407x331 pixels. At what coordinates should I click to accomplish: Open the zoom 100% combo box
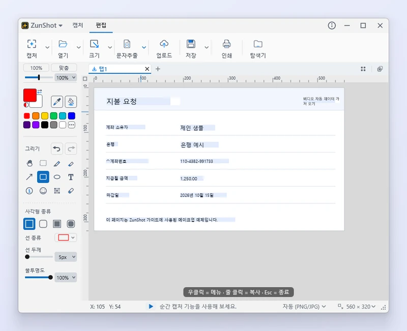(x=66, y=78)
